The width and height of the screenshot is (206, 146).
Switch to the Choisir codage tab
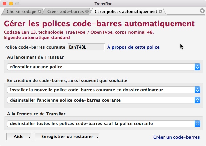pyautogui.click(x=21, y=11)
